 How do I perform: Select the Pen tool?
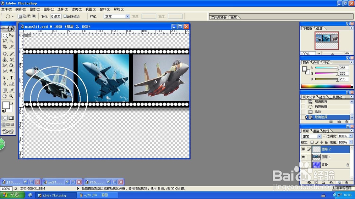(5, 84)
